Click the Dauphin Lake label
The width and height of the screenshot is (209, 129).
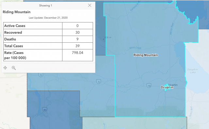tap(193, 71)
